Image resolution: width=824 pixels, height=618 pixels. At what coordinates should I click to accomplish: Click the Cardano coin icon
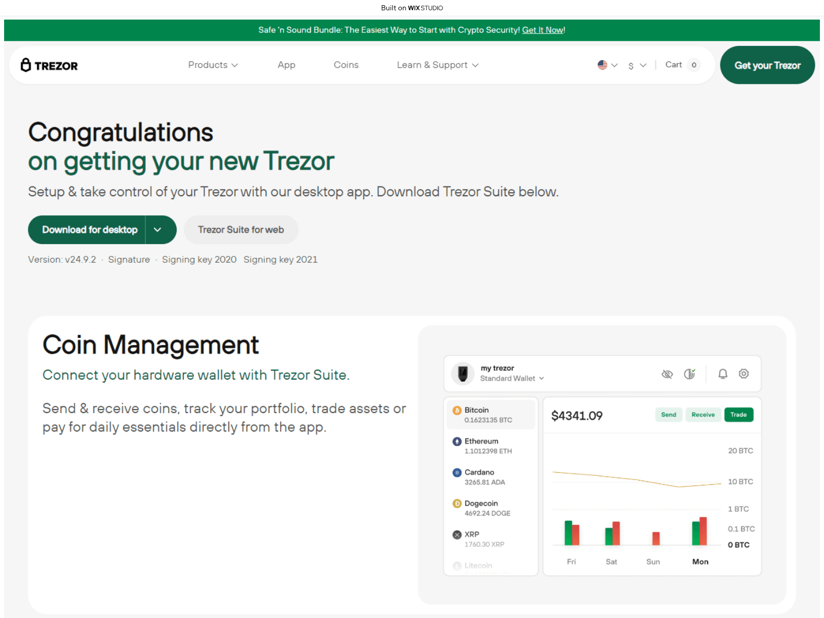tap(457, 472)
